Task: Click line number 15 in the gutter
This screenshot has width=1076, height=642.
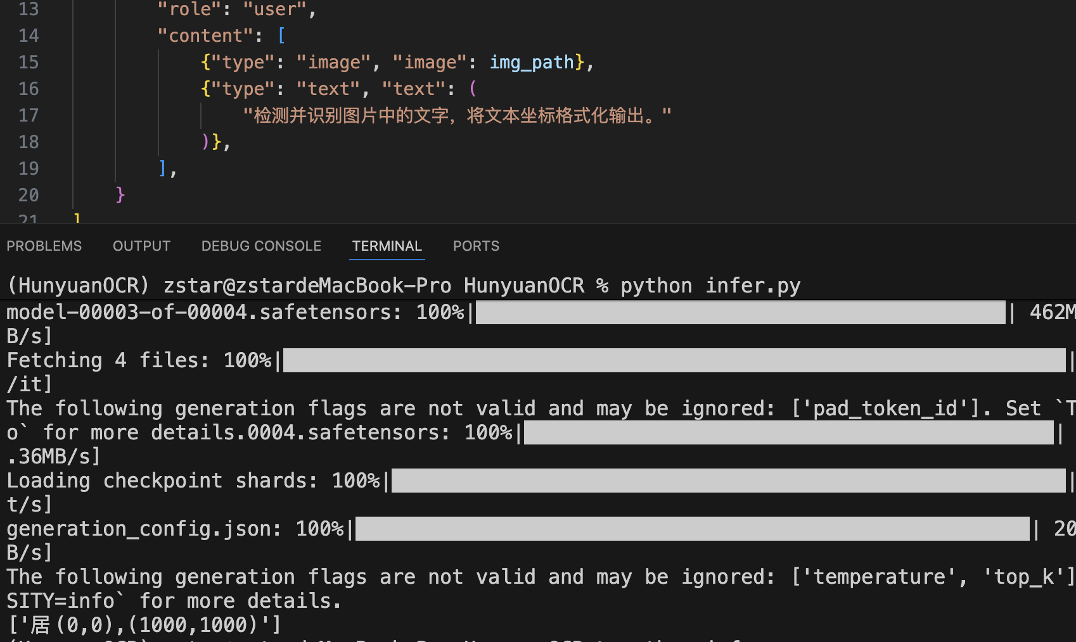Action: [29, 62]
